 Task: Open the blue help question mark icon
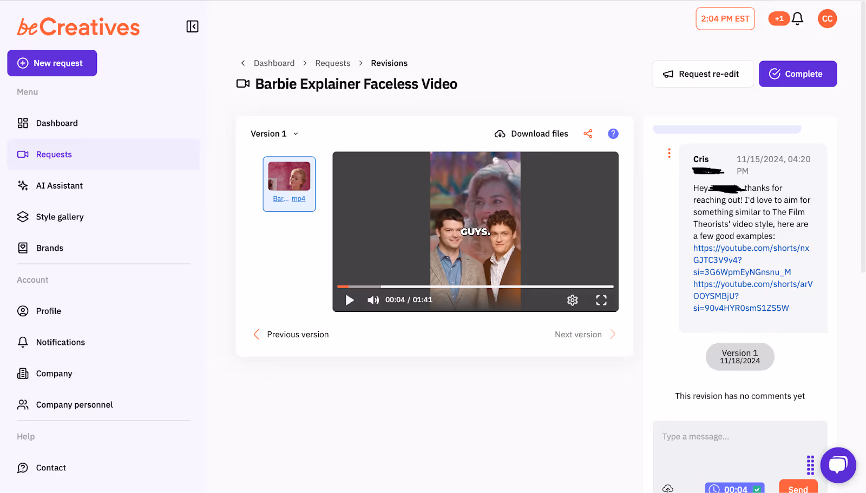click(x=613, y=134)
